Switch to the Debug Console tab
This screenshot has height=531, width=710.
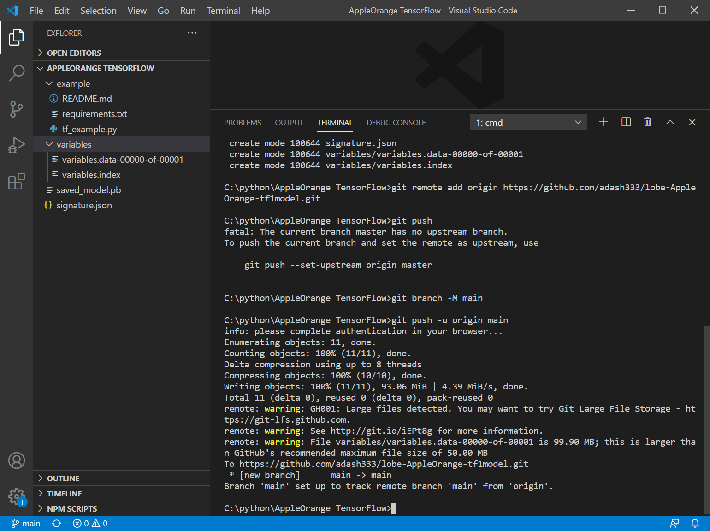pos(396,123)
